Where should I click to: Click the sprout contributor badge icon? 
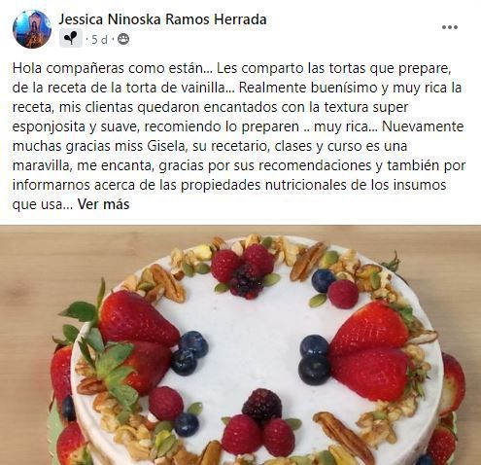(71, 39)
